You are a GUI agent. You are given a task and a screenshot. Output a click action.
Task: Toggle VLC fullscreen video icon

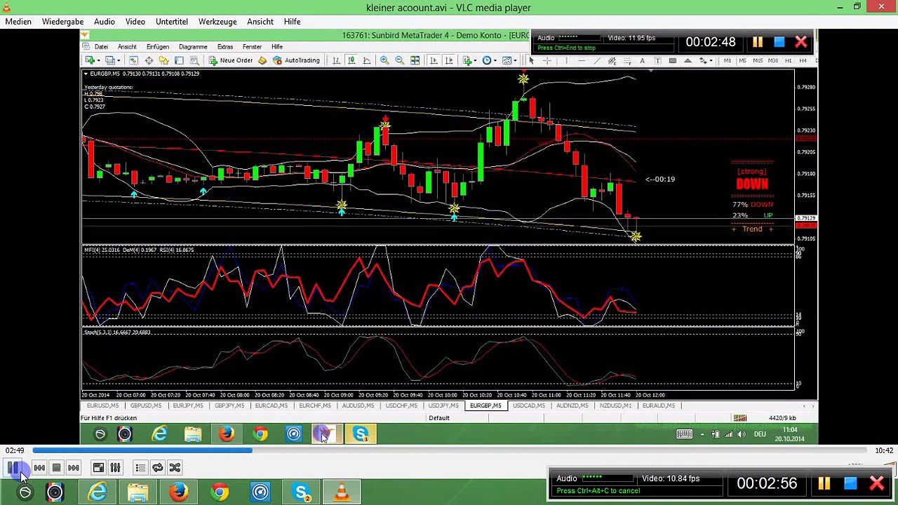99,468
